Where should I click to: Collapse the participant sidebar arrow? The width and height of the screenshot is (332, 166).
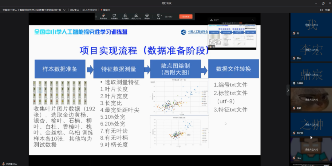288,90
